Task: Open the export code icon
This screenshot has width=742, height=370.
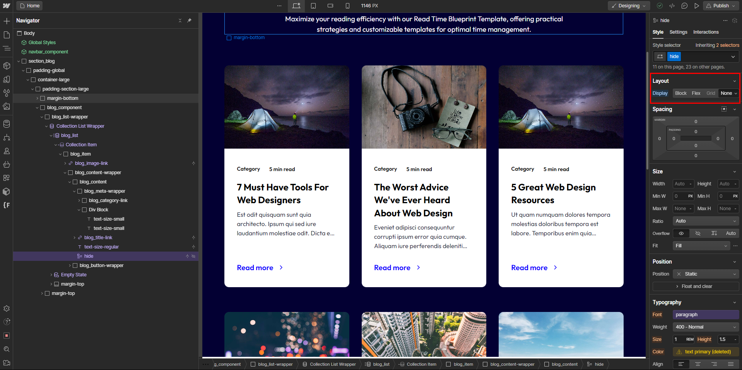Action: (672, 6)
